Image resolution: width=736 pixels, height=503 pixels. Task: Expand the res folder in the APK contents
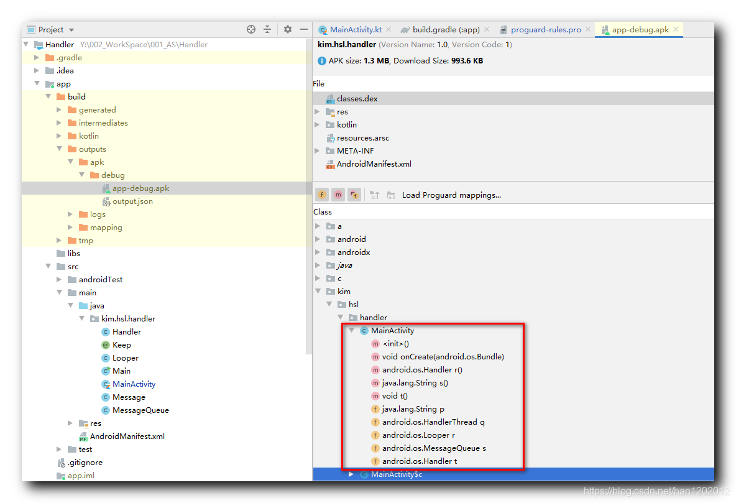(317, 111)
